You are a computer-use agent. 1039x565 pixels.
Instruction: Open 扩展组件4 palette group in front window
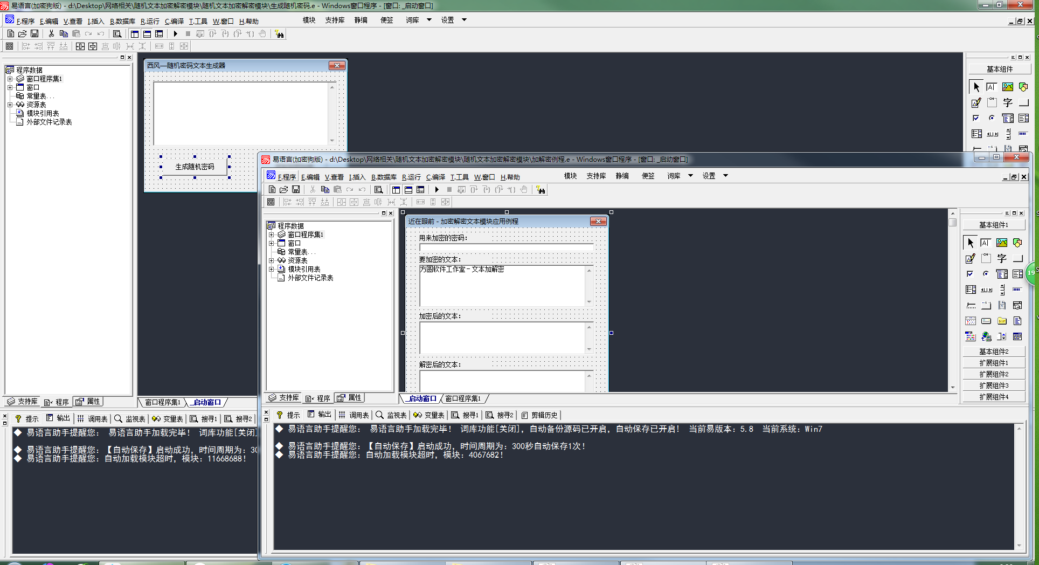[x=994, y=397]
